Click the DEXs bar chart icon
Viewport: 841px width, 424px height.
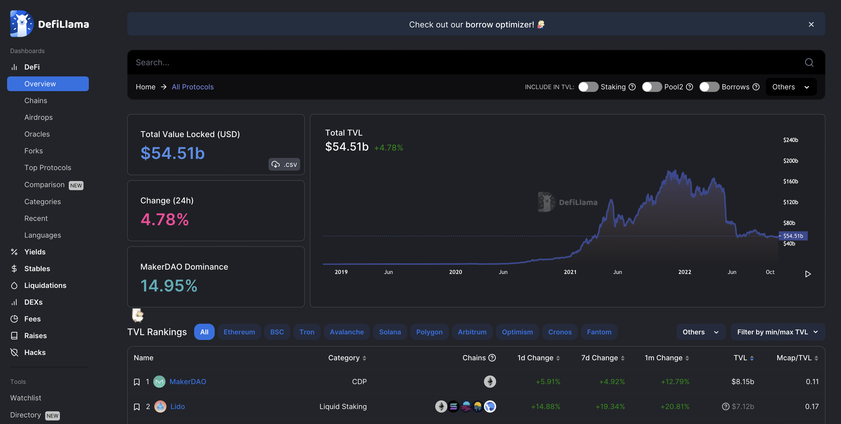click(14, 302)
